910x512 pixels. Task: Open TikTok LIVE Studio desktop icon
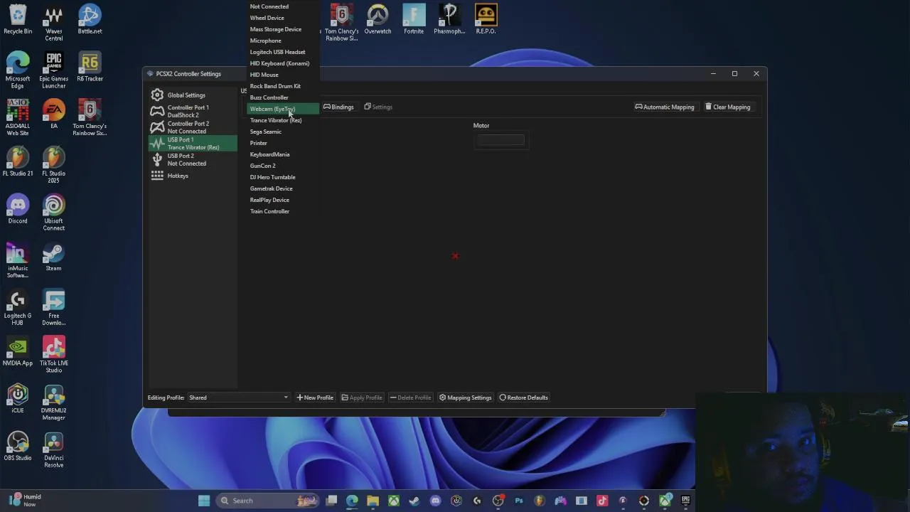[53, 355]
